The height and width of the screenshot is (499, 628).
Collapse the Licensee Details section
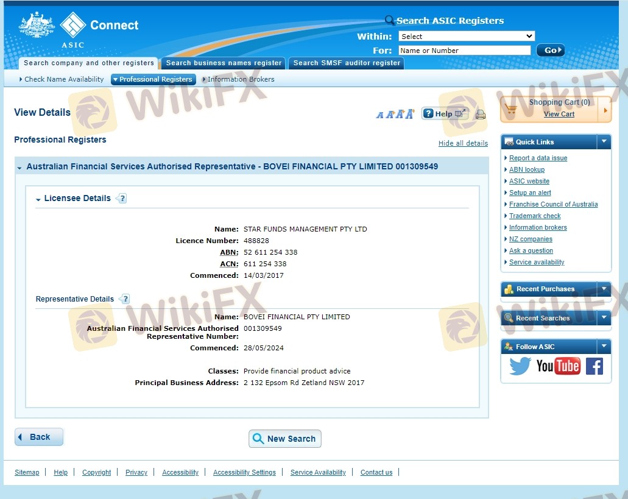click(38, 199)
